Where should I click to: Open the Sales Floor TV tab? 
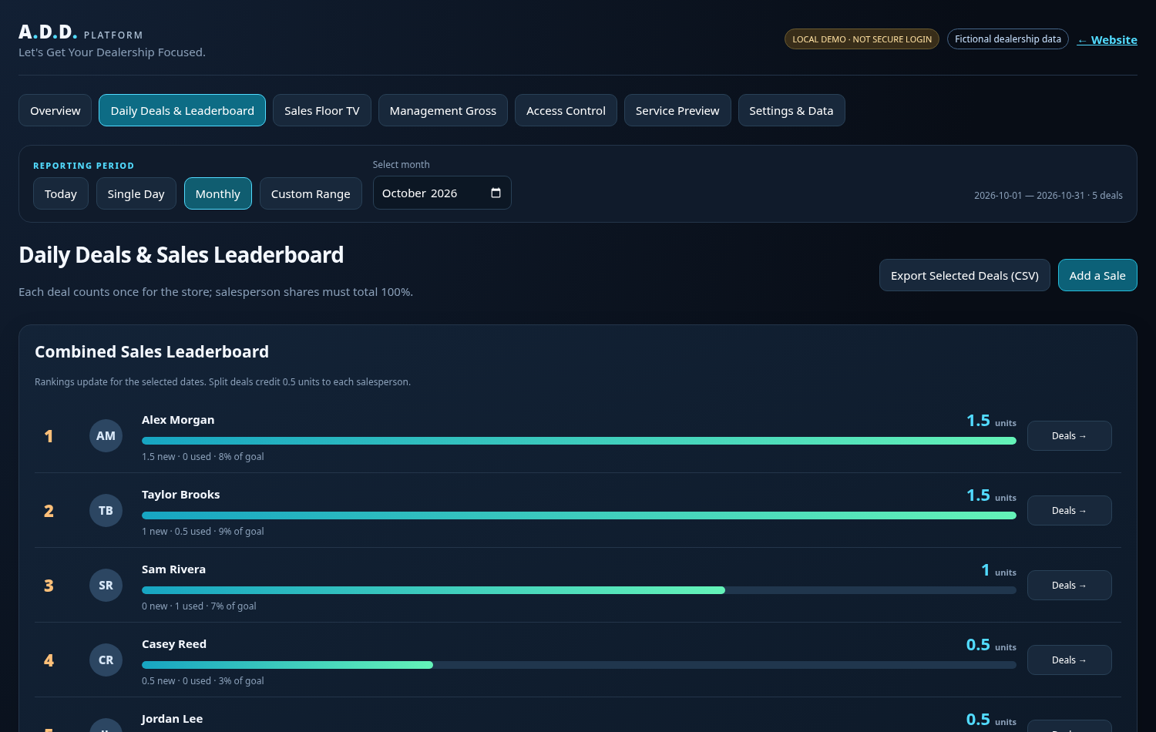tap(321, 110)
